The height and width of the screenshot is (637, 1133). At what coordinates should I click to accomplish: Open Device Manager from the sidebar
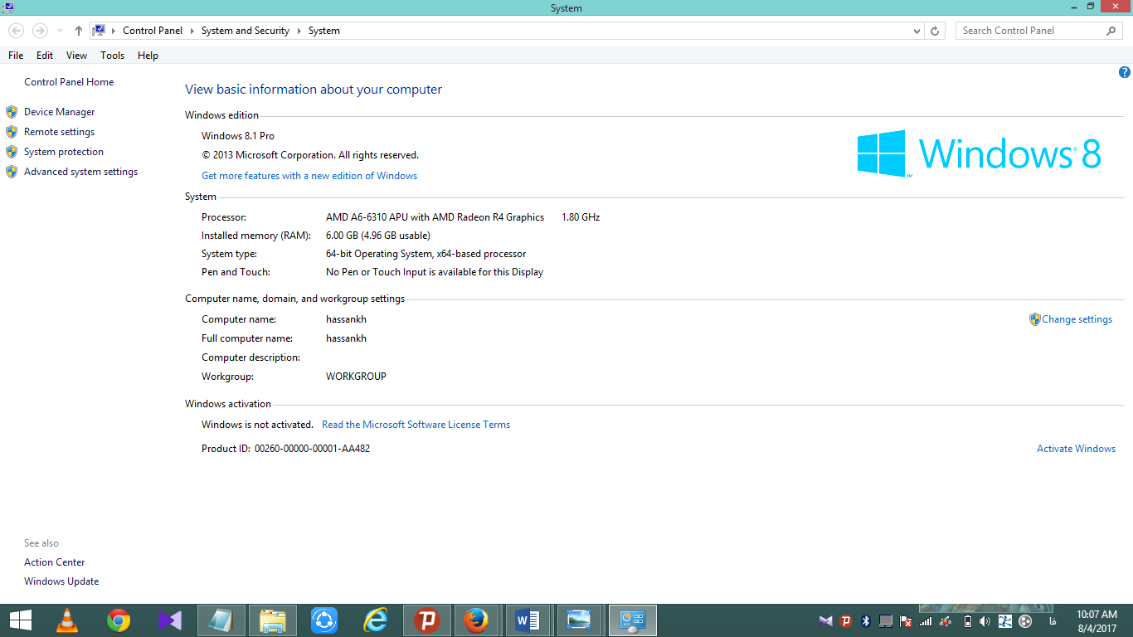coord(59,112)
